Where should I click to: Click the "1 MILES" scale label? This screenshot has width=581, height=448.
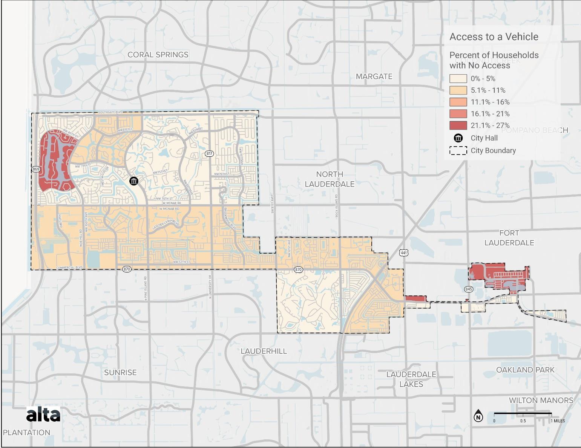pyautogui.click(x=558, y=421)
